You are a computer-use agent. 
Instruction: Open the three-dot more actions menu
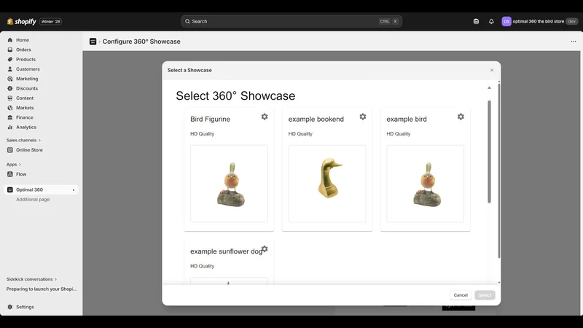point(573,42)
